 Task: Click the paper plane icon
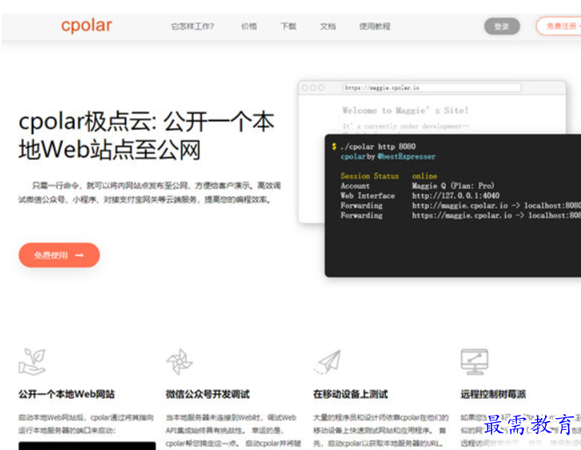click(327, 361)
